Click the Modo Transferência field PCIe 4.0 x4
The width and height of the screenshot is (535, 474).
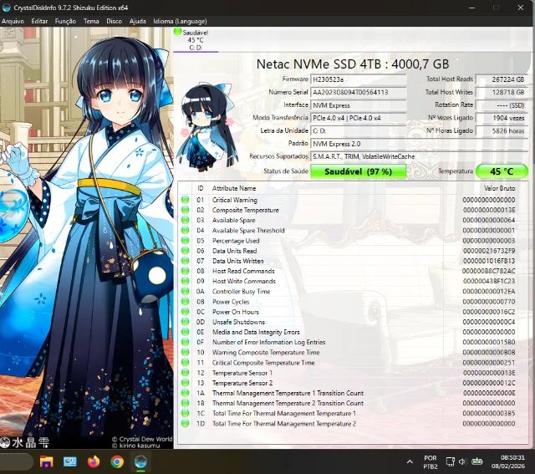coord(359,118)
